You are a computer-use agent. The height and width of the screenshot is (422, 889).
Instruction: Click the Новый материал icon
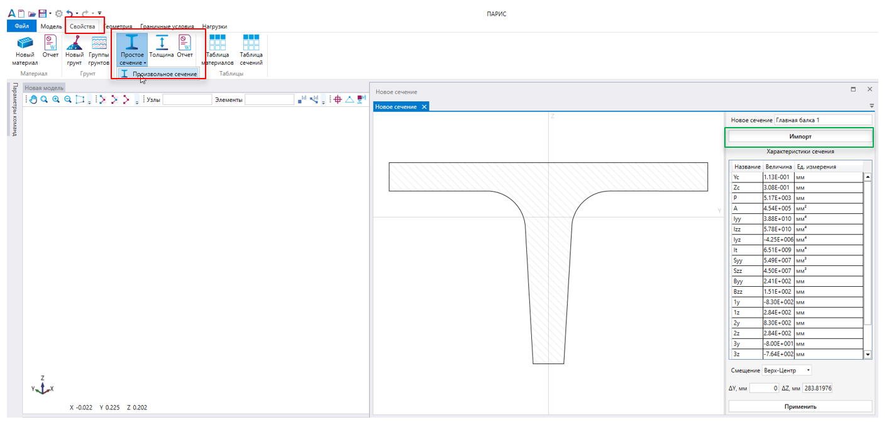(x=25, y=43)
